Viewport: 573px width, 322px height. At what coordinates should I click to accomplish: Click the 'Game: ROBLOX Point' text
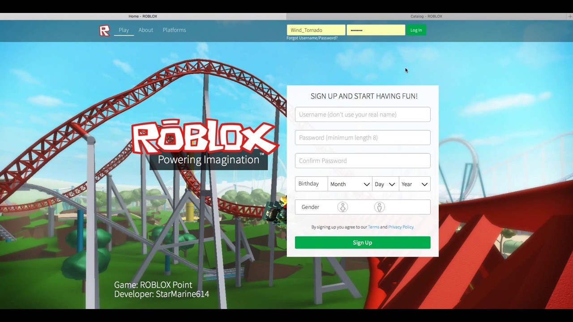point(153,285)
